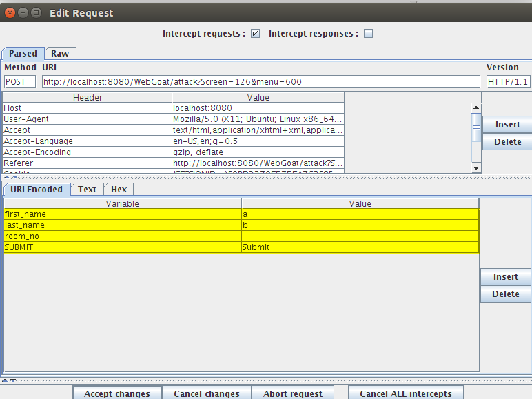This screenshot has width=532, height=399.
Task: Uncheck the Intercept requests checkbox
Action: pos(255,34)
